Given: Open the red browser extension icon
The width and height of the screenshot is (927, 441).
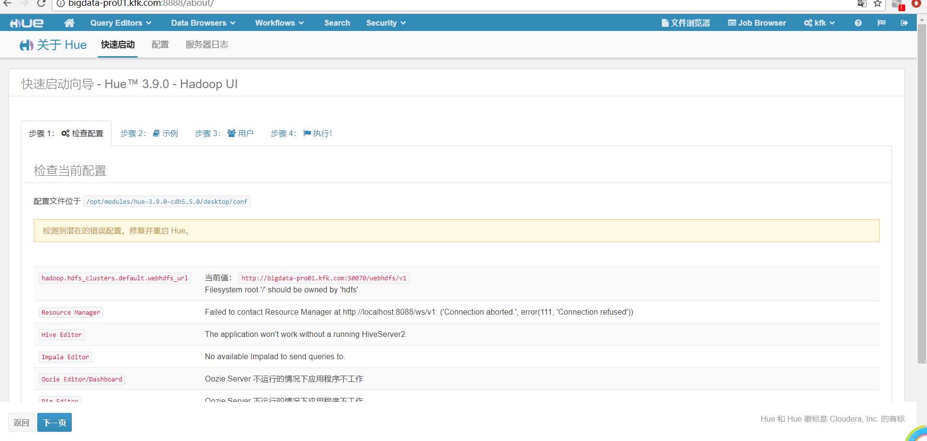Looking at the screenshot, I should click(916, 3).
